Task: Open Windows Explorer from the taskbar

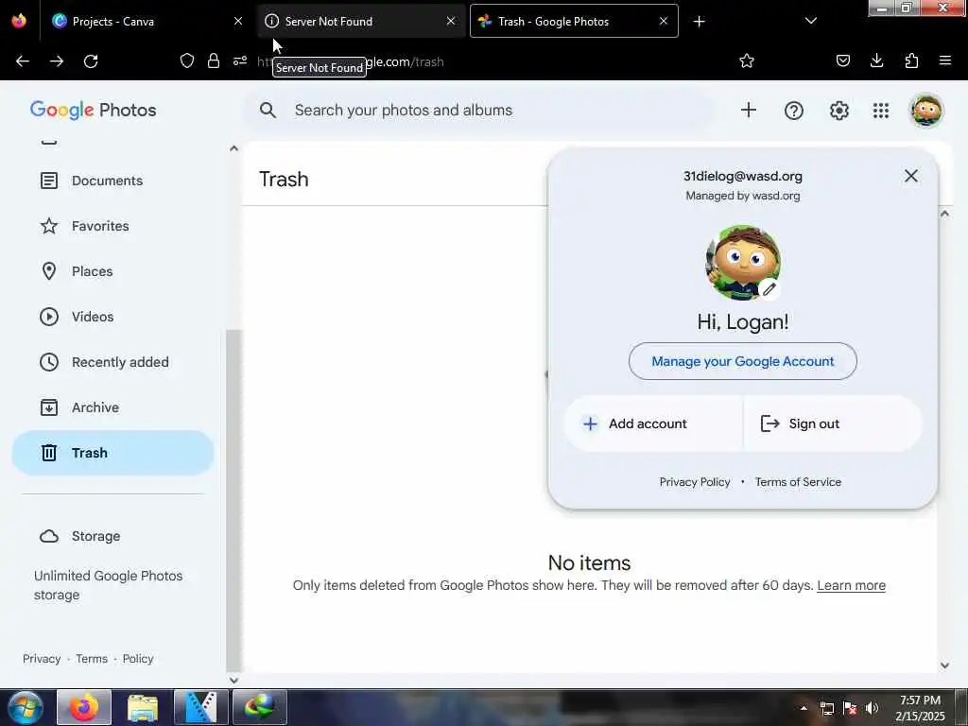Action: click(143, 707)
